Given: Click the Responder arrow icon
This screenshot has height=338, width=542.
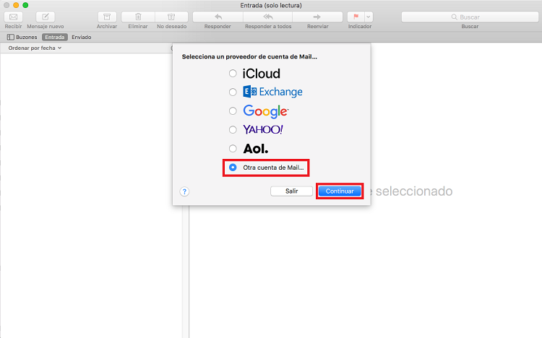Looking at the screenshot, I should [218, 17].
